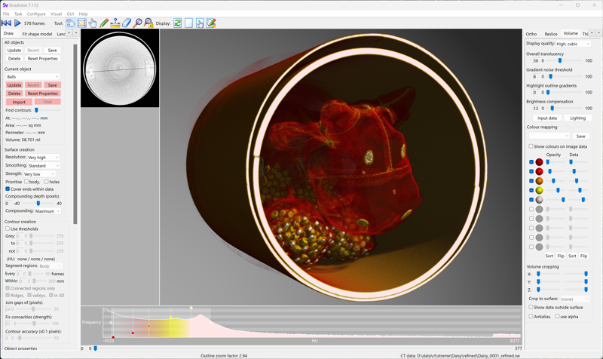Select the locked magnifier zoom tool
This screenshot has height=359, width=603.
tap(148, 23)
